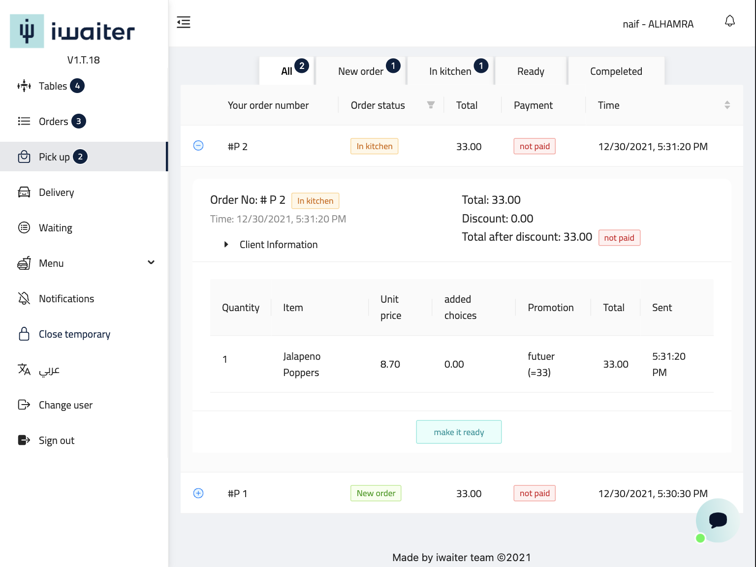Open the Order status filter
The width and height of the screenshot is (756, 567).
(x=431, y=105)
